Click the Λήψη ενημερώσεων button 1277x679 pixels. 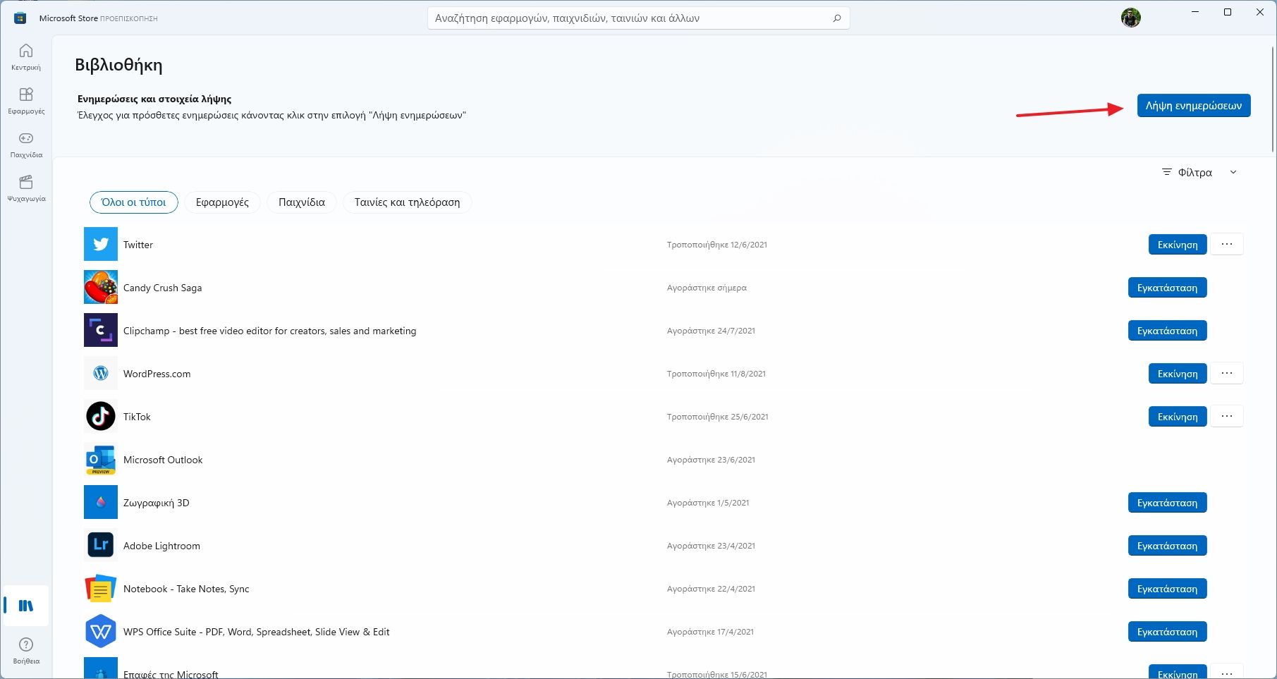pos(1193,106)
